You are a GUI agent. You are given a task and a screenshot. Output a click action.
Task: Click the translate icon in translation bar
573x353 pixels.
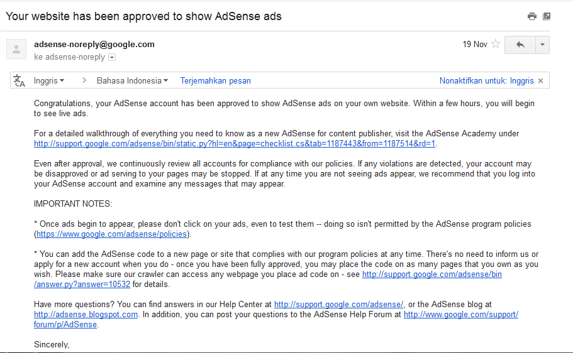point(19,80)
